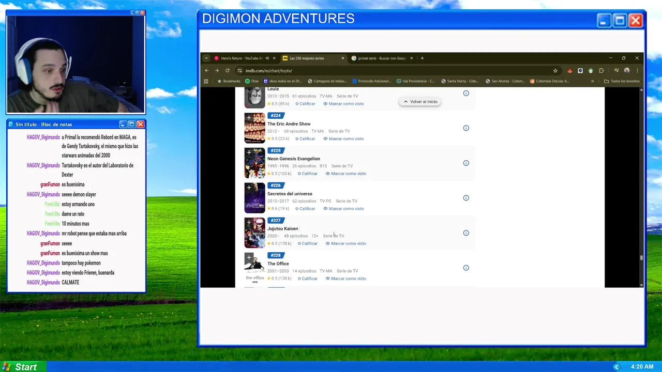This screenshot has width=662, height=372.
Task: Open the Chrome extensions puzzle menu
Action: [601, 71]
